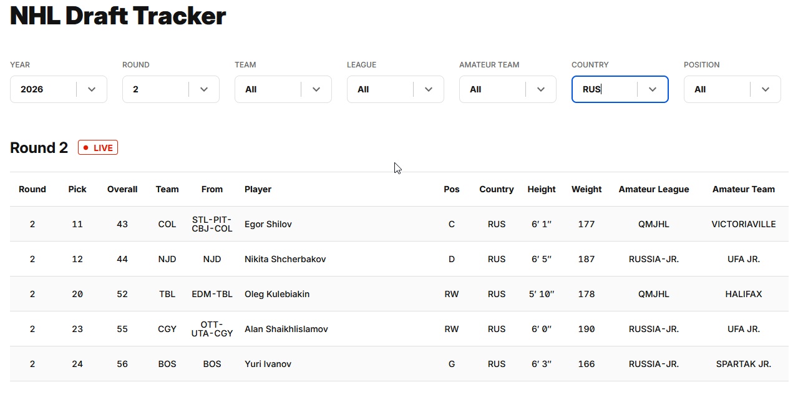This screenshot has width=793, height=397.
Task: Select player Oleg Kulebiakin
Action: (277, 294)
